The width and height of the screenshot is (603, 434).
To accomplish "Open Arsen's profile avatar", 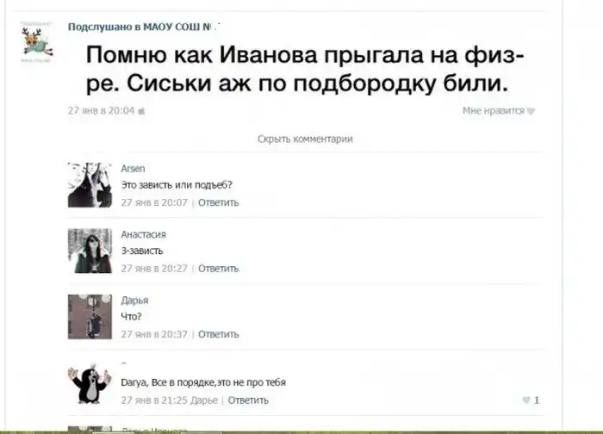I will 90,185.
